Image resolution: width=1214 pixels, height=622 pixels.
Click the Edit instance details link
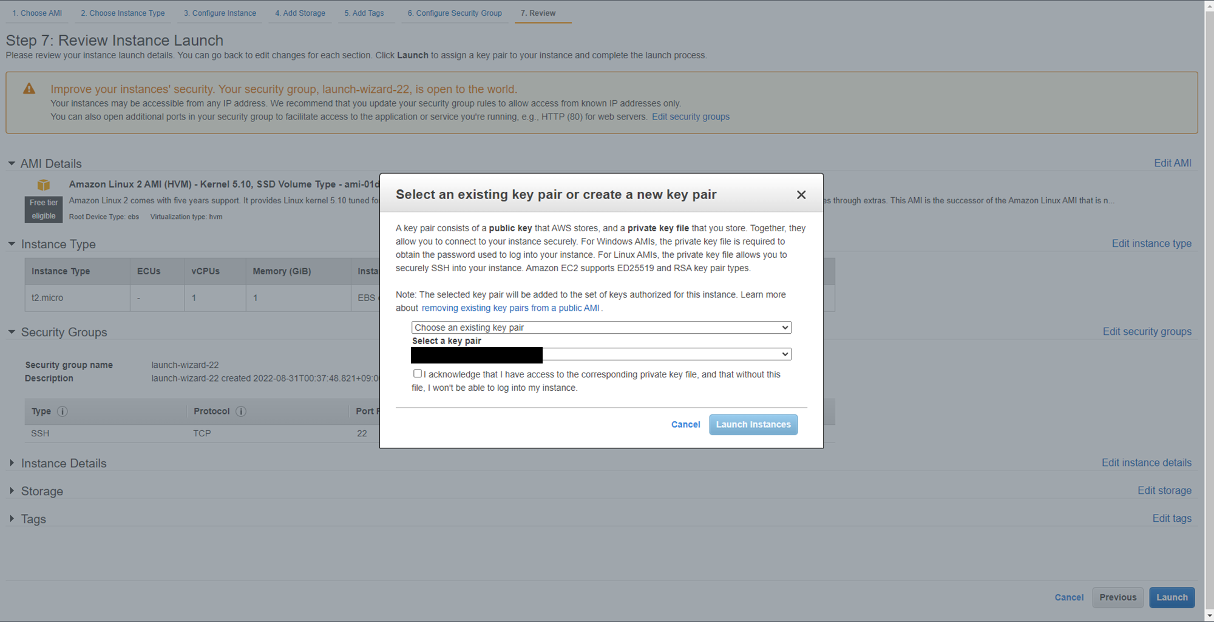[x=1146, y=463]
